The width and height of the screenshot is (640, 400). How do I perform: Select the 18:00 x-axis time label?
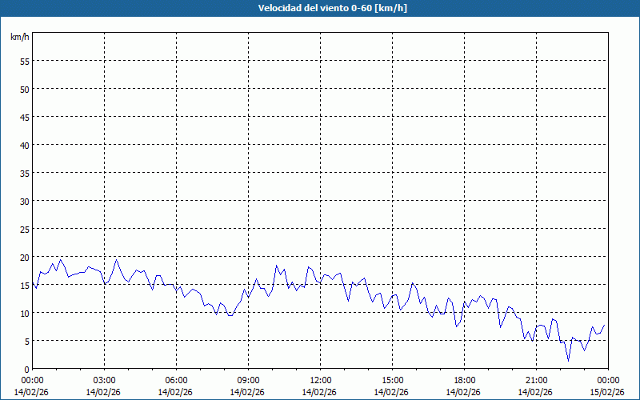point(464,380)
